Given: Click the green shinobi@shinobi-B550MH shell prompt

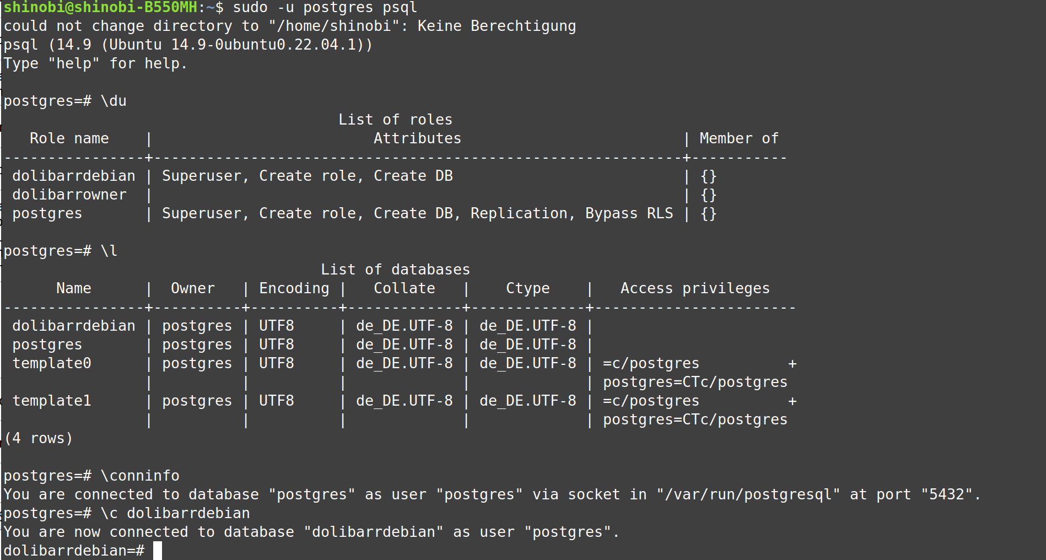Looking at the screenshot, I should [x=100, y=7].
